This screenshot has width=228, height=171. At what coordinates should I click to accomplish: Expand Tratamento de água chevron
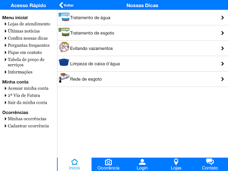tap(222, 18)
